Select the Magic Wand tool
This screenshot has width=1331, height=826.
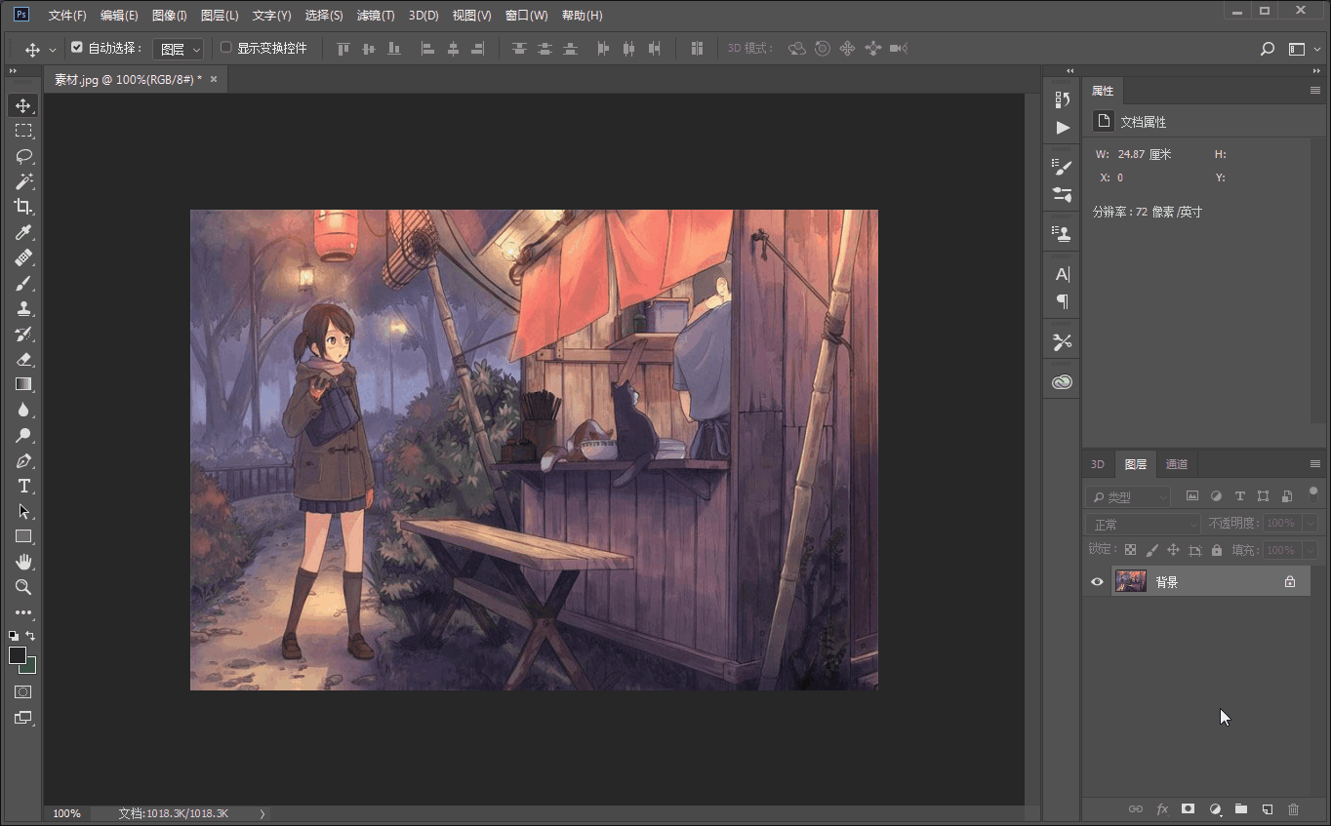[x=23, y=181]
